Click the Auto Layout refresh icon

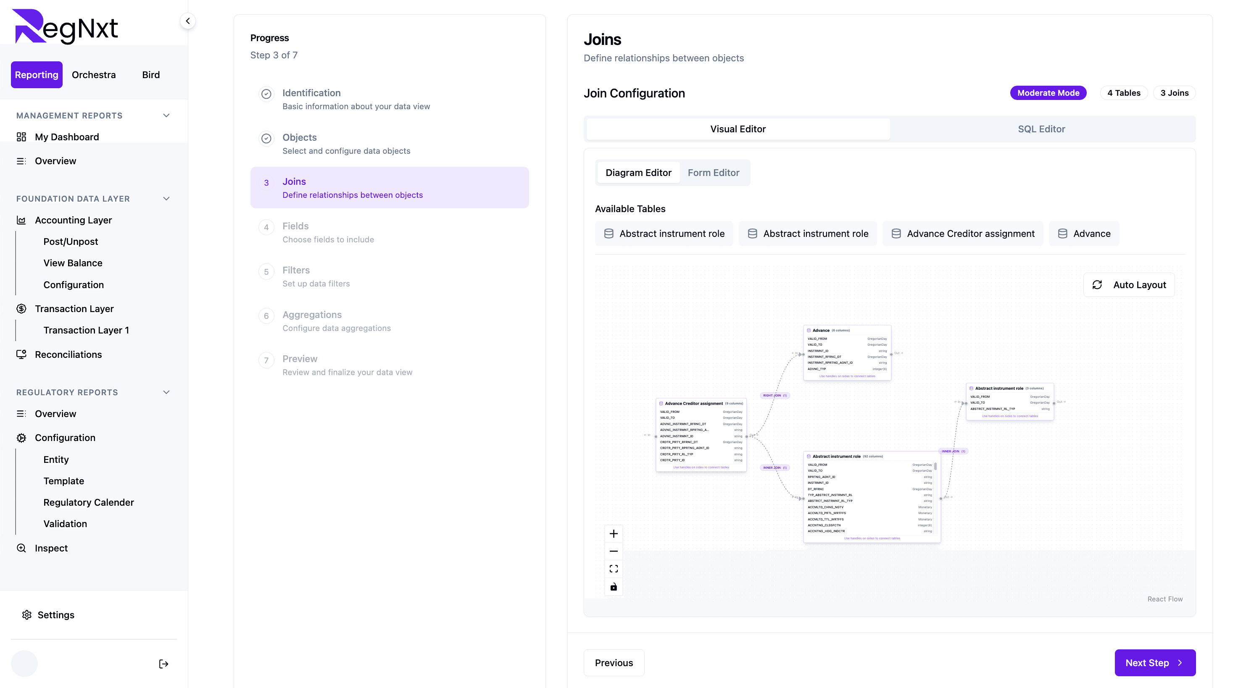click(x=1097, y=285)
